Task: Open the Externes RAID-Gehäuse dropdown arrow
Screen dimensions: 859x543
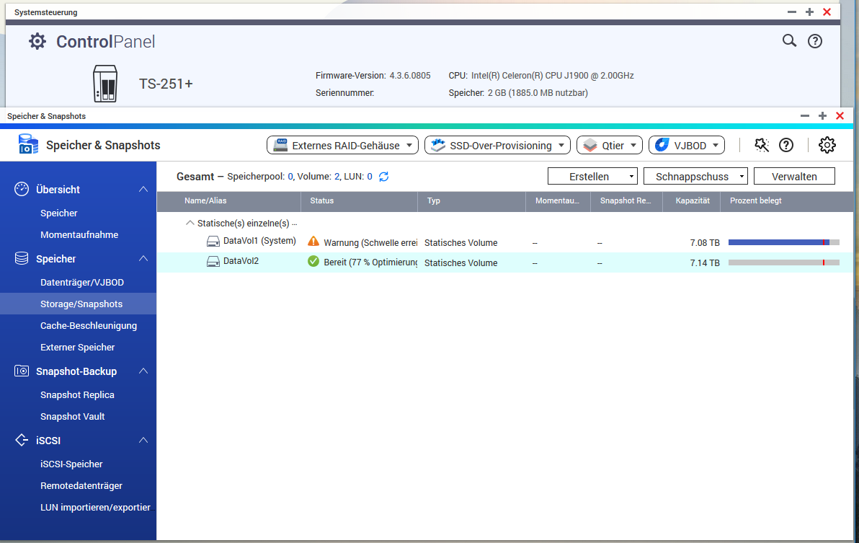Action: (x=409, y=145)
